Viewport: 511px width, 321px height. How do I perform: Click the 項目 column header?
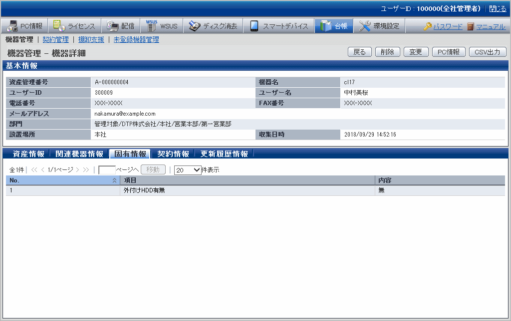pos(248,180)
